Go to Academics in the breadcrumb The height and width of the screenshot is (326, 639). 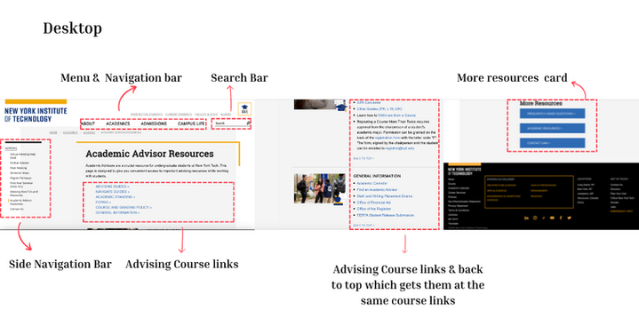(70, 132)
